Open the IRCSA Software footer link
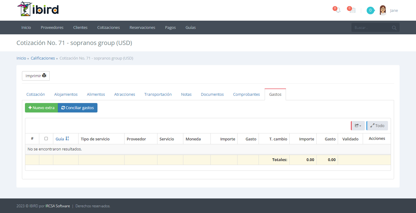Viewport: 416px width, 213px height. coord(58,206)
